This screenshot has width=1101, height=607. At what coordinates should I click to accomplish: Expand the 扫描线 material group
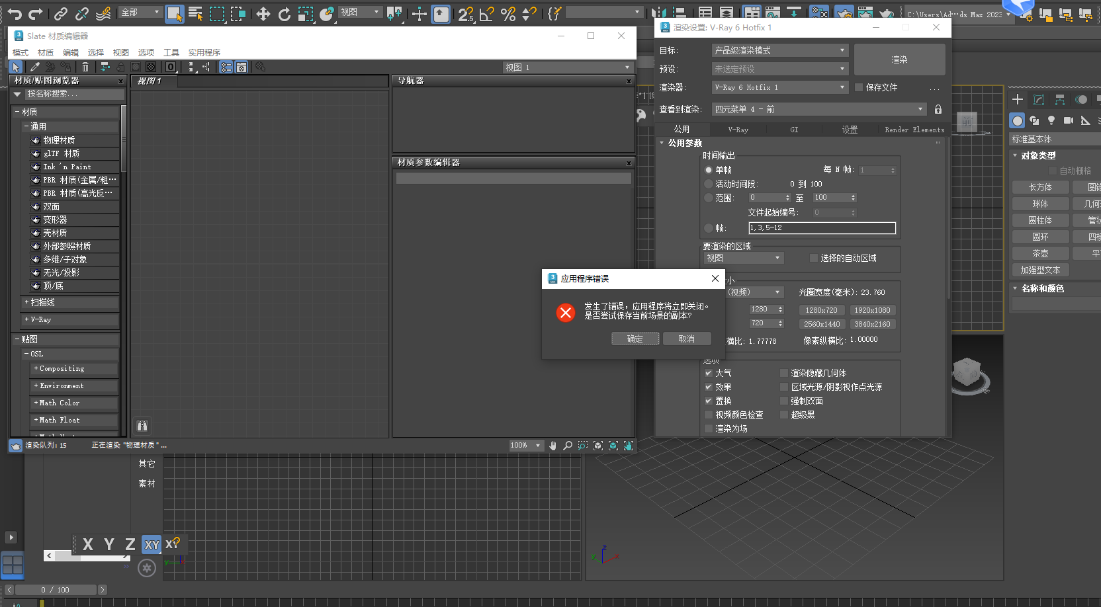pos(26,302)
